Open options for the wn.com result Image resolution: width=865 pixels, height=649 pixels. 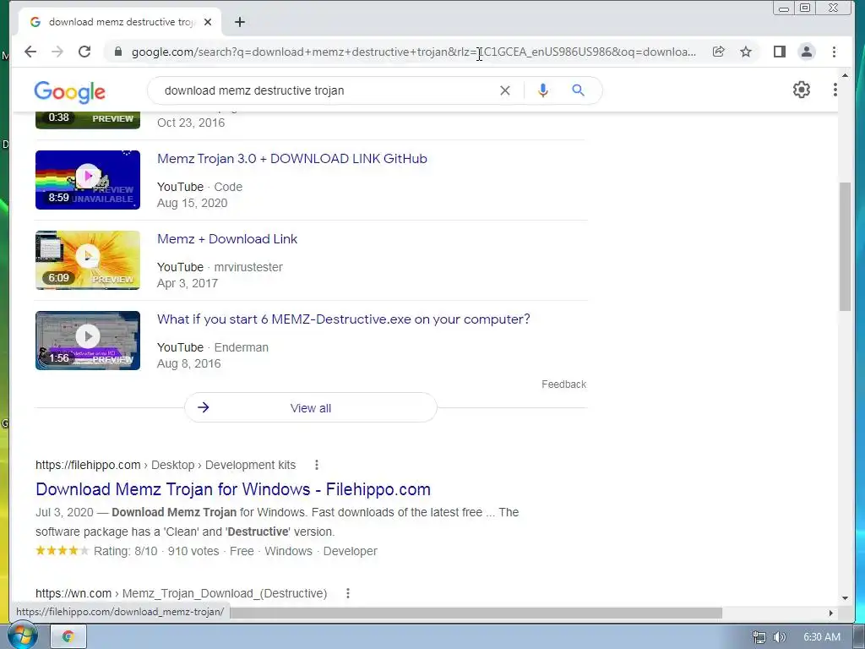pyautogui.click(x=348, y=593)
